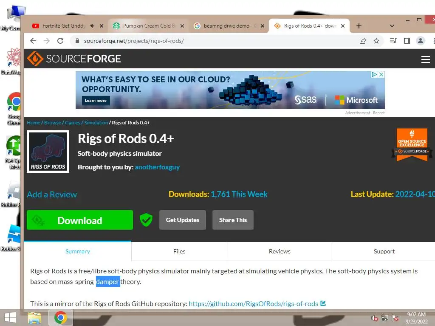Click the Browse breadcrumb link
The height and width of the screenshot is (326, 435).
click(x=53, y=123)
